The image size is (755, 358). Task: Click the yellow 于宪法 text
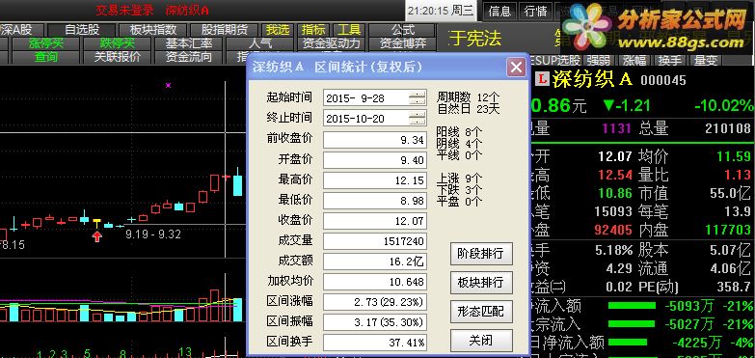[474, 39]
